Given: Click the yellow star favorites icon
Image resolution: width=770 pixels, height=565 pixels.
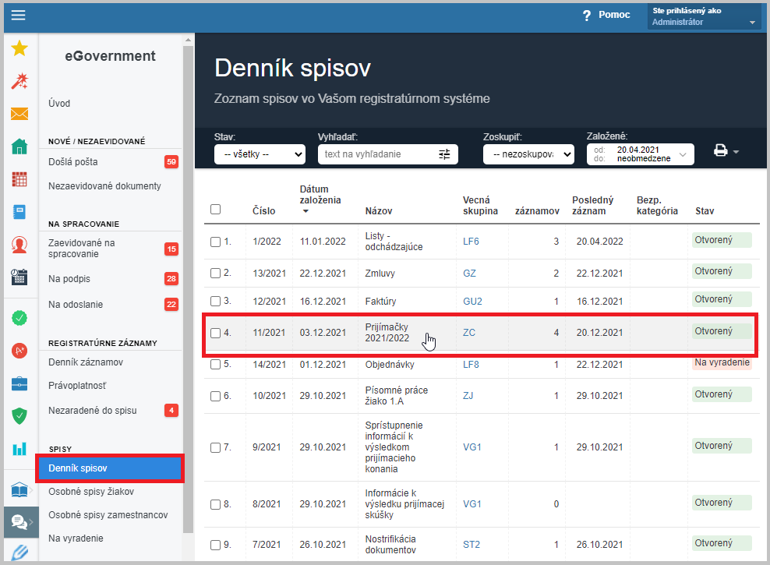Looking at the screenshot, I should pos(19,48).
